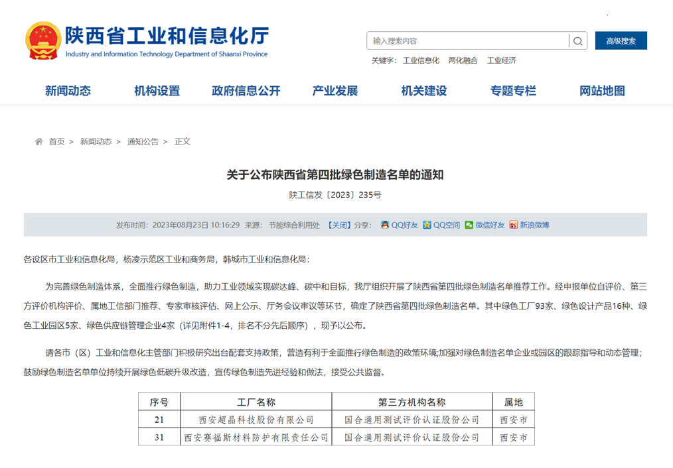Open 专题专栏 in the navigation bar
Screen dimensions: 673x468
point(513,91)
